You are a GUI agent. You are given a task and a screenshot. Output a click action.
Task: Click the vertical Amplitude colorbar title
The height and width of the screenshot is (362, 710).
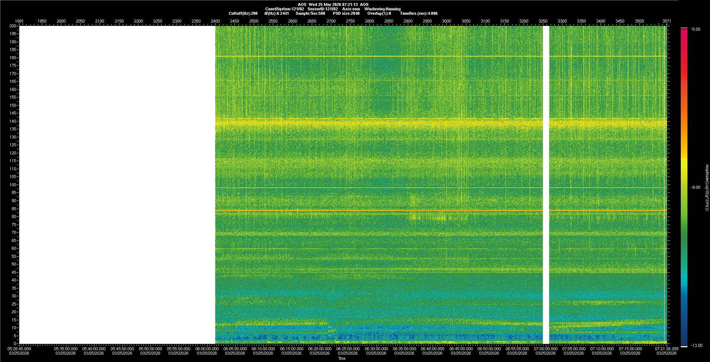click(x=707, y=188)
